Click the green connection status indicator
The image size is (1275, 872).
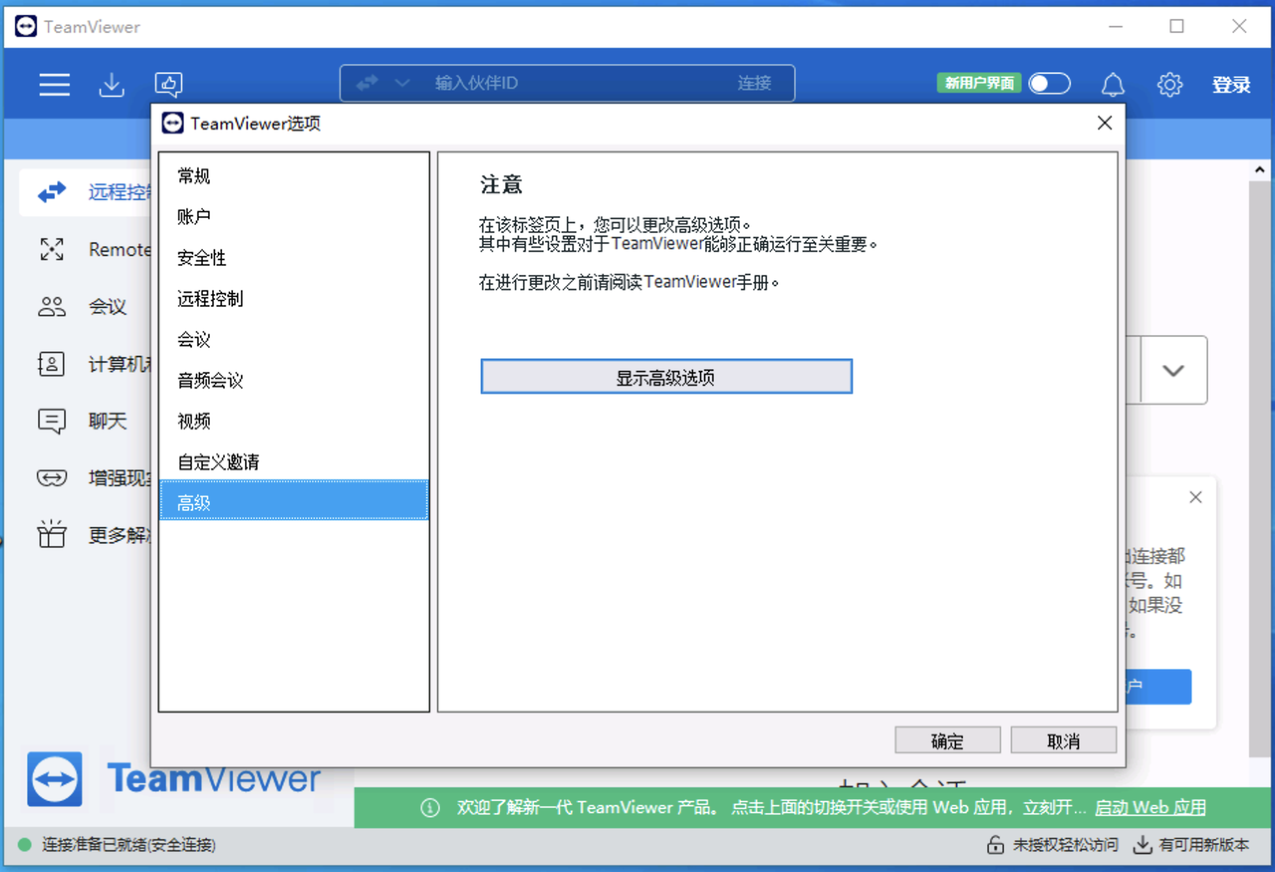point(24,845)
